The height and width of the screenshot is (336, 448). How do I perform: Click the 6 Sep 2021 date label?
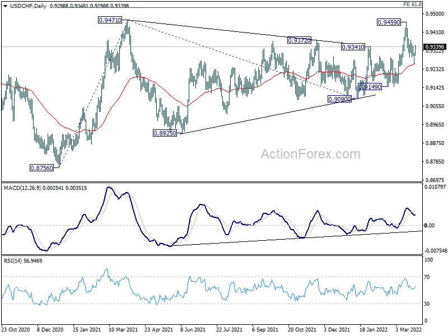(x=265, y=329)
